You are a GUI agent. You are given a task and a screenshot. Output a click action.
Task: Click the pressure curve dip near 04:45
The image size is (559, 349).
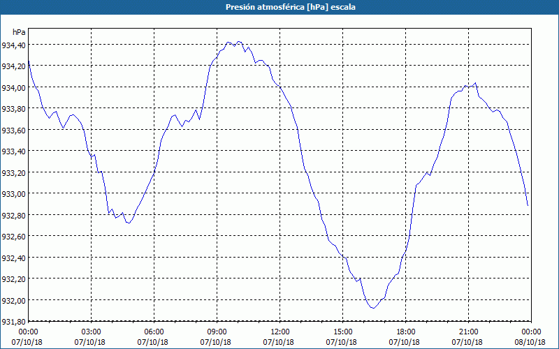129,223
